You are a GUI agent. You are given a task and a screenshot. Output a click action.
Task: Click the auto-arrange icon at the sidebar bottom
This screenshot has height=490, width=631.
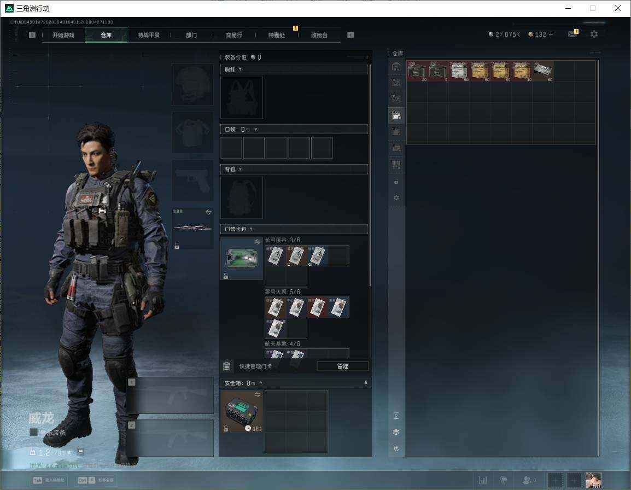(x=396, y=448)
